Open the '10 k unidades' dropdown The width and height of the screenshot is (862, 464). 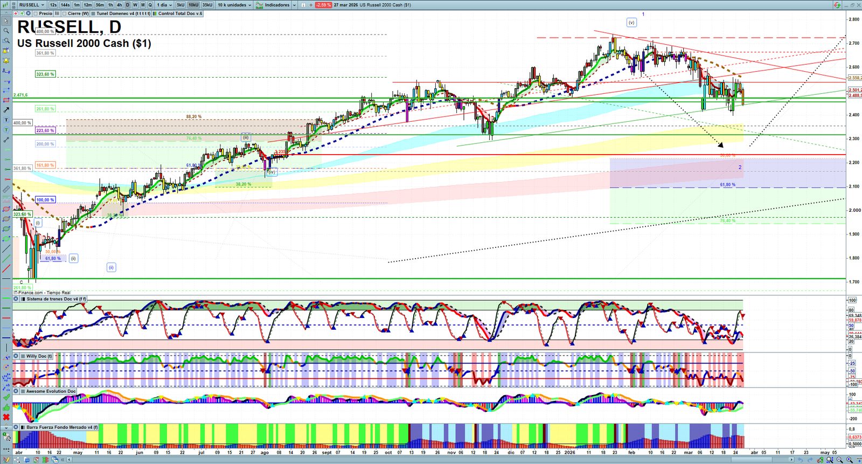pos(234,5)
